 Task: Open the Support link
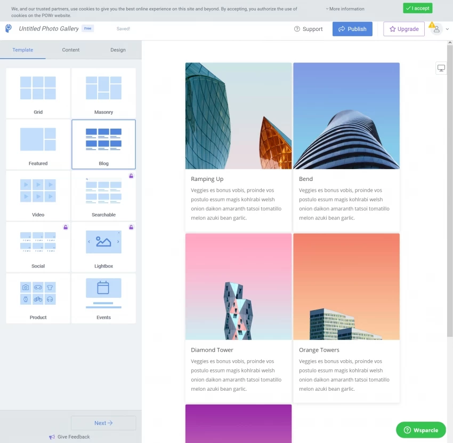tap(308, 29)
